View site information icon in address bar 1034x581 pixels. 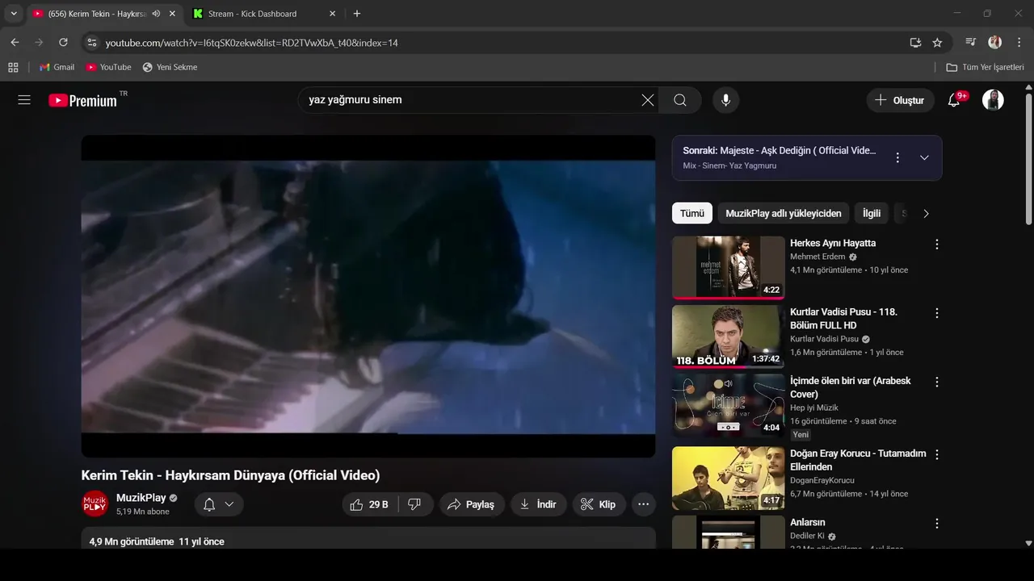point(91,43)
